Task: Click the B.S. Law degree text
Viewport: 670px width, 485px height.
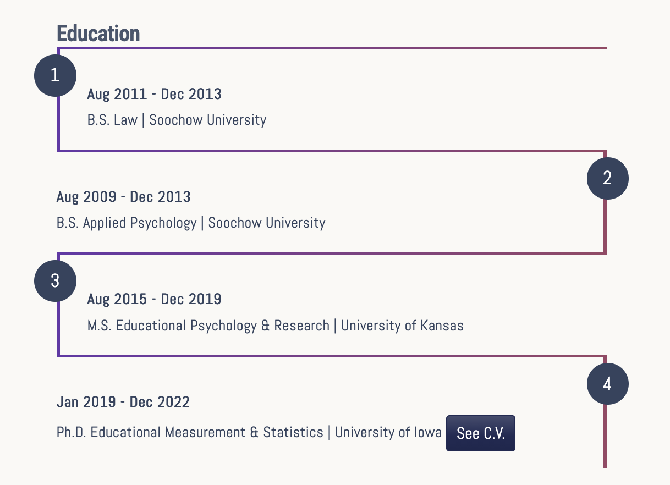Action: pos(112,120)
